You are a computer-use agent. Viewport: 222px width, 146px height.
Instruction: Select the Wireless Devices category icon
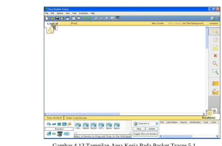[64, 124]
